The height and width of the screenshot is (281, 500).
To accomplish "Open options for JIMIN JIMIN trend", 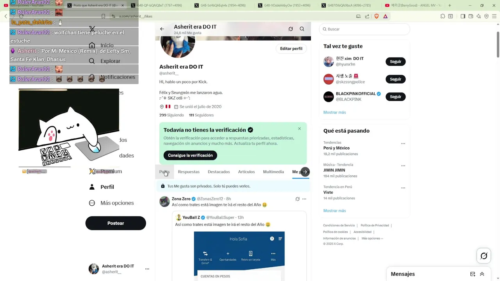I will tap(403, 166).
